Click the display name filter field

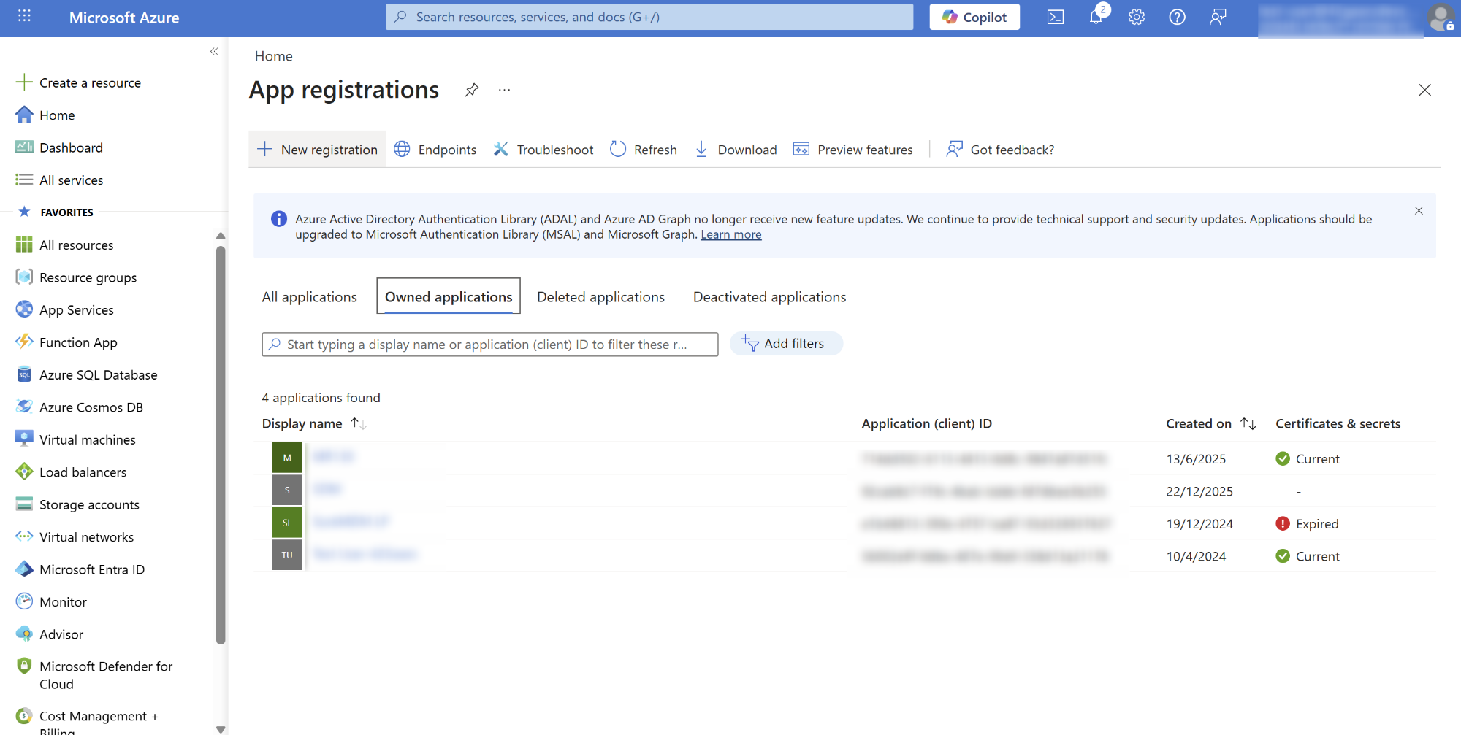pos(489,345)
